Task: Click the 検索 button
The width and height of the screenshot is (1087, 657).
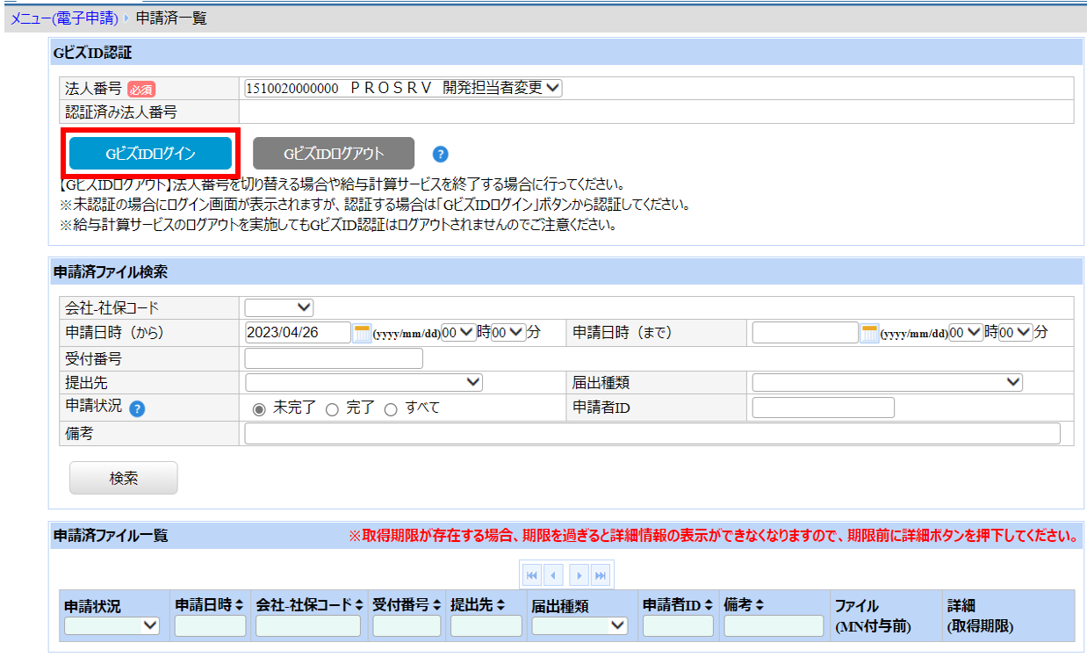Action: tap(124, 478)
